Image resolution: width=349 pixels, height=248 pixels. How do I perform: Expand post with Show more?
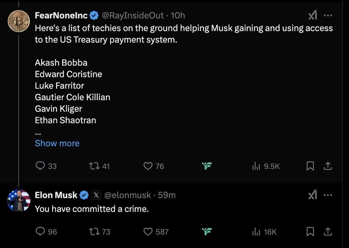click(57, 143)
